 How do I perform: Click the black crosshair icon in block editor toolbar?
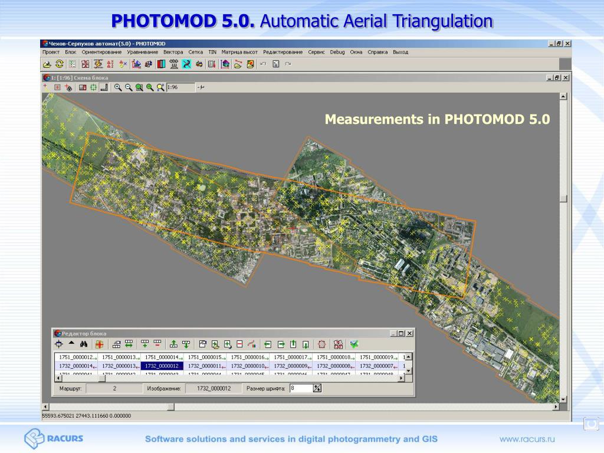click(x=59, y=344)
